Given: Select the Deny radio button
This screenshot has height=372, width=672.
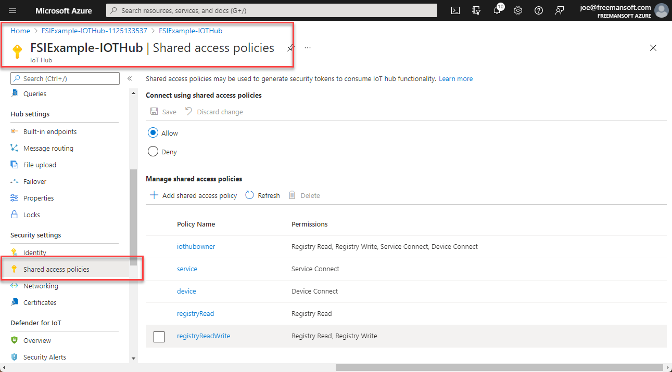Looking at the screenshot, I should (153, 151).
